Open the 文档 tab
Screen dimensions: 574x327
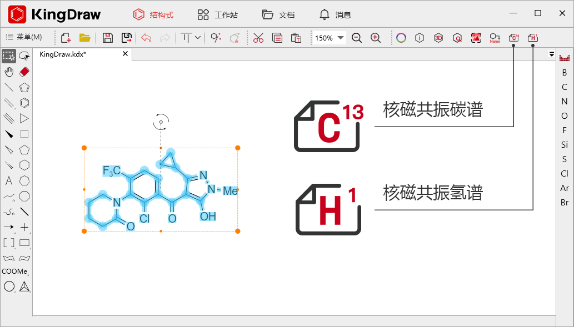click(x=278, y=14)
